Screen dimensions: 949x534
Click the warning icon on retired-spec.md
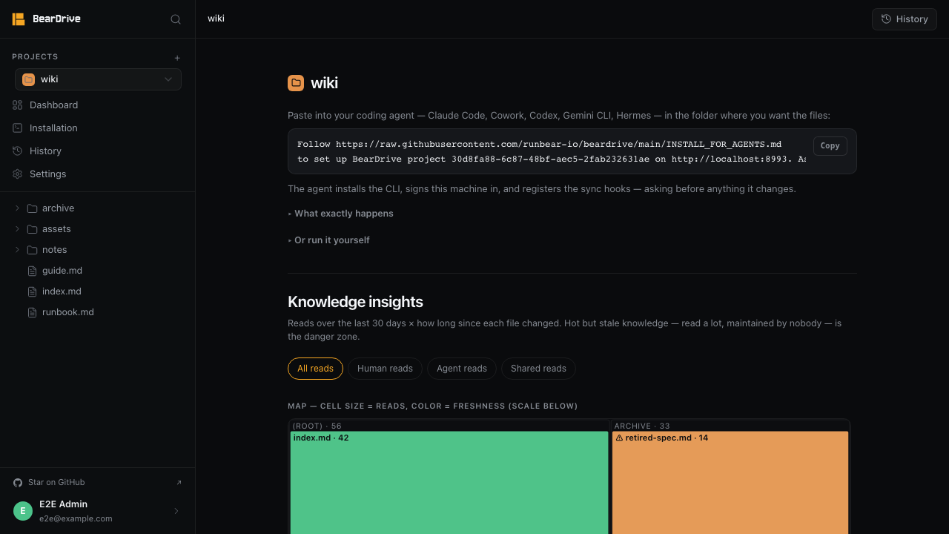click(x=619, y=438)
